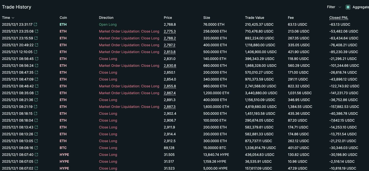The height and width of the screenshot is (171, 369).
Task: Click HYPE coin in 08:07:02 row
Action: 64,168
